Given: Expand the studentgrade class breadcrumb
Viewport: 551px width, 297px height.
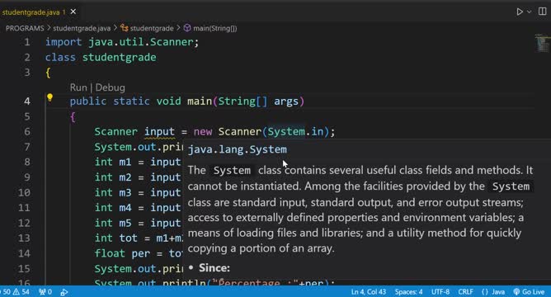Looking at the screenshot, I should click(x=148, y=28).
